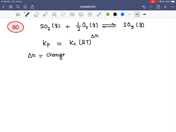Viewport: 176px width, 132px height.
Task: Close the editing toolbar with X
Action: [165, 7]
